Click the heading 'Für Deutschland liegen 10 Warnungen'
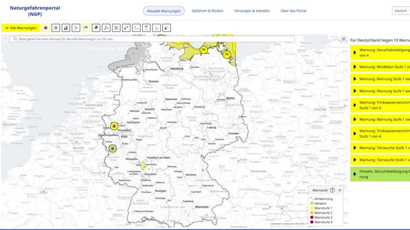The height and width of the screenshot is (230, 410). (x=380, y=40)
